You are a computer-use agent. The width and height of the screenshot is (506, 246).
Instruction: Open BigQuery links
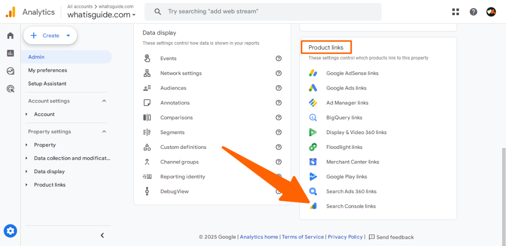click(x=344, y=118)
